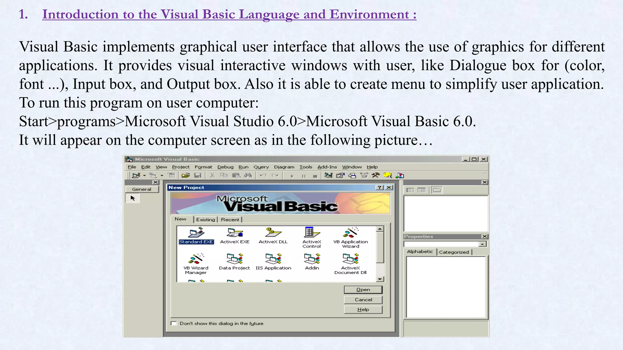Select VB Application Wizard icon
This screenshot has width=623, height=350.
point(350,238)
